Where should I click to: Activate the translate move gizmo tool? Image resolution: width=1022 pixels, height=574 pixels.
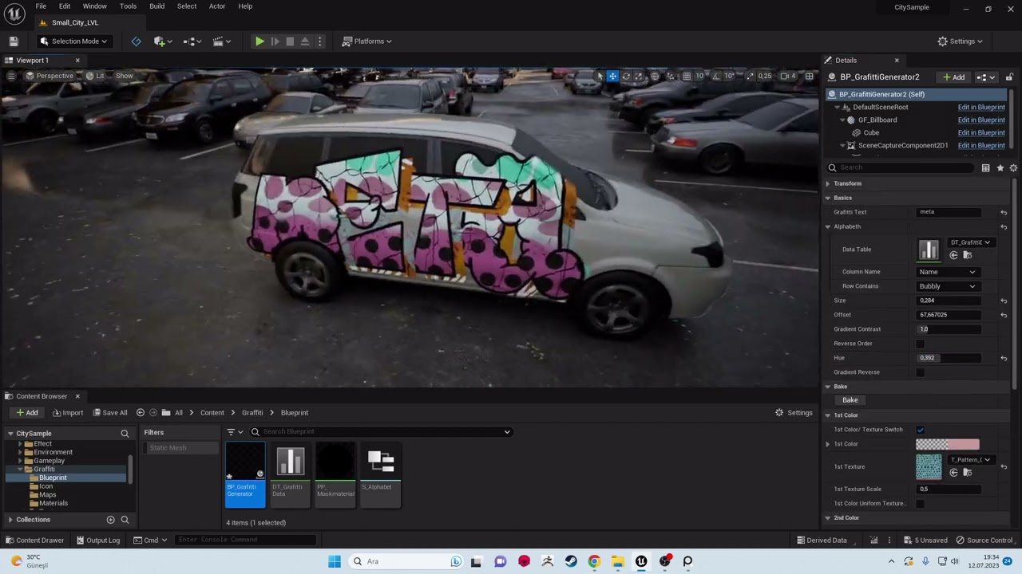pyautogui.click(x=612, y=77)
